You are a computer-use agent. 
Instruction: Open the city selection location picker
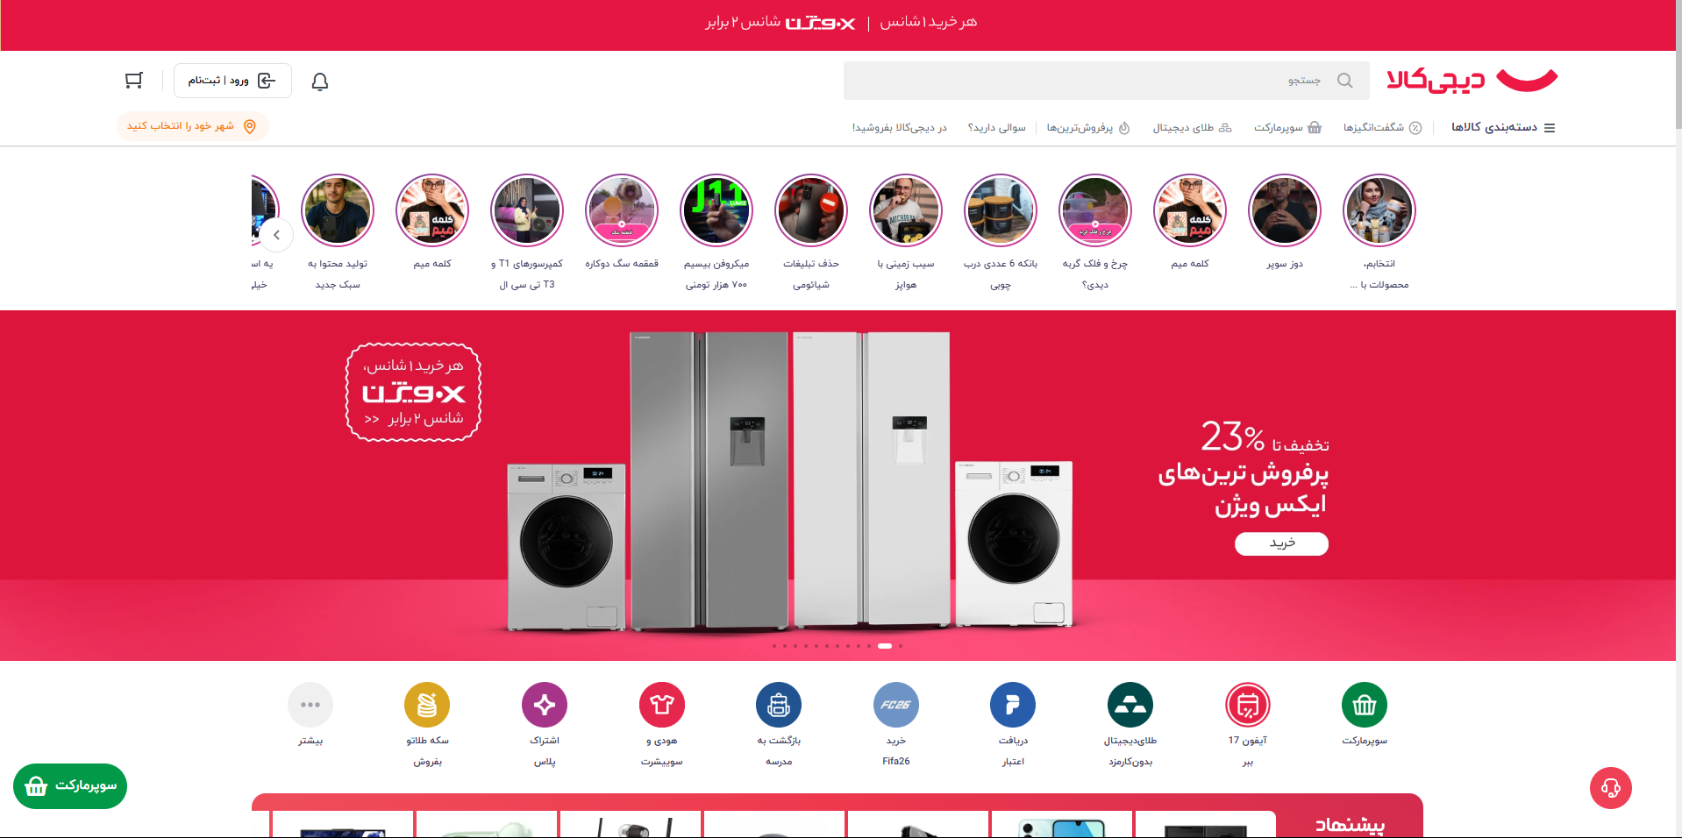coord(192,126)
